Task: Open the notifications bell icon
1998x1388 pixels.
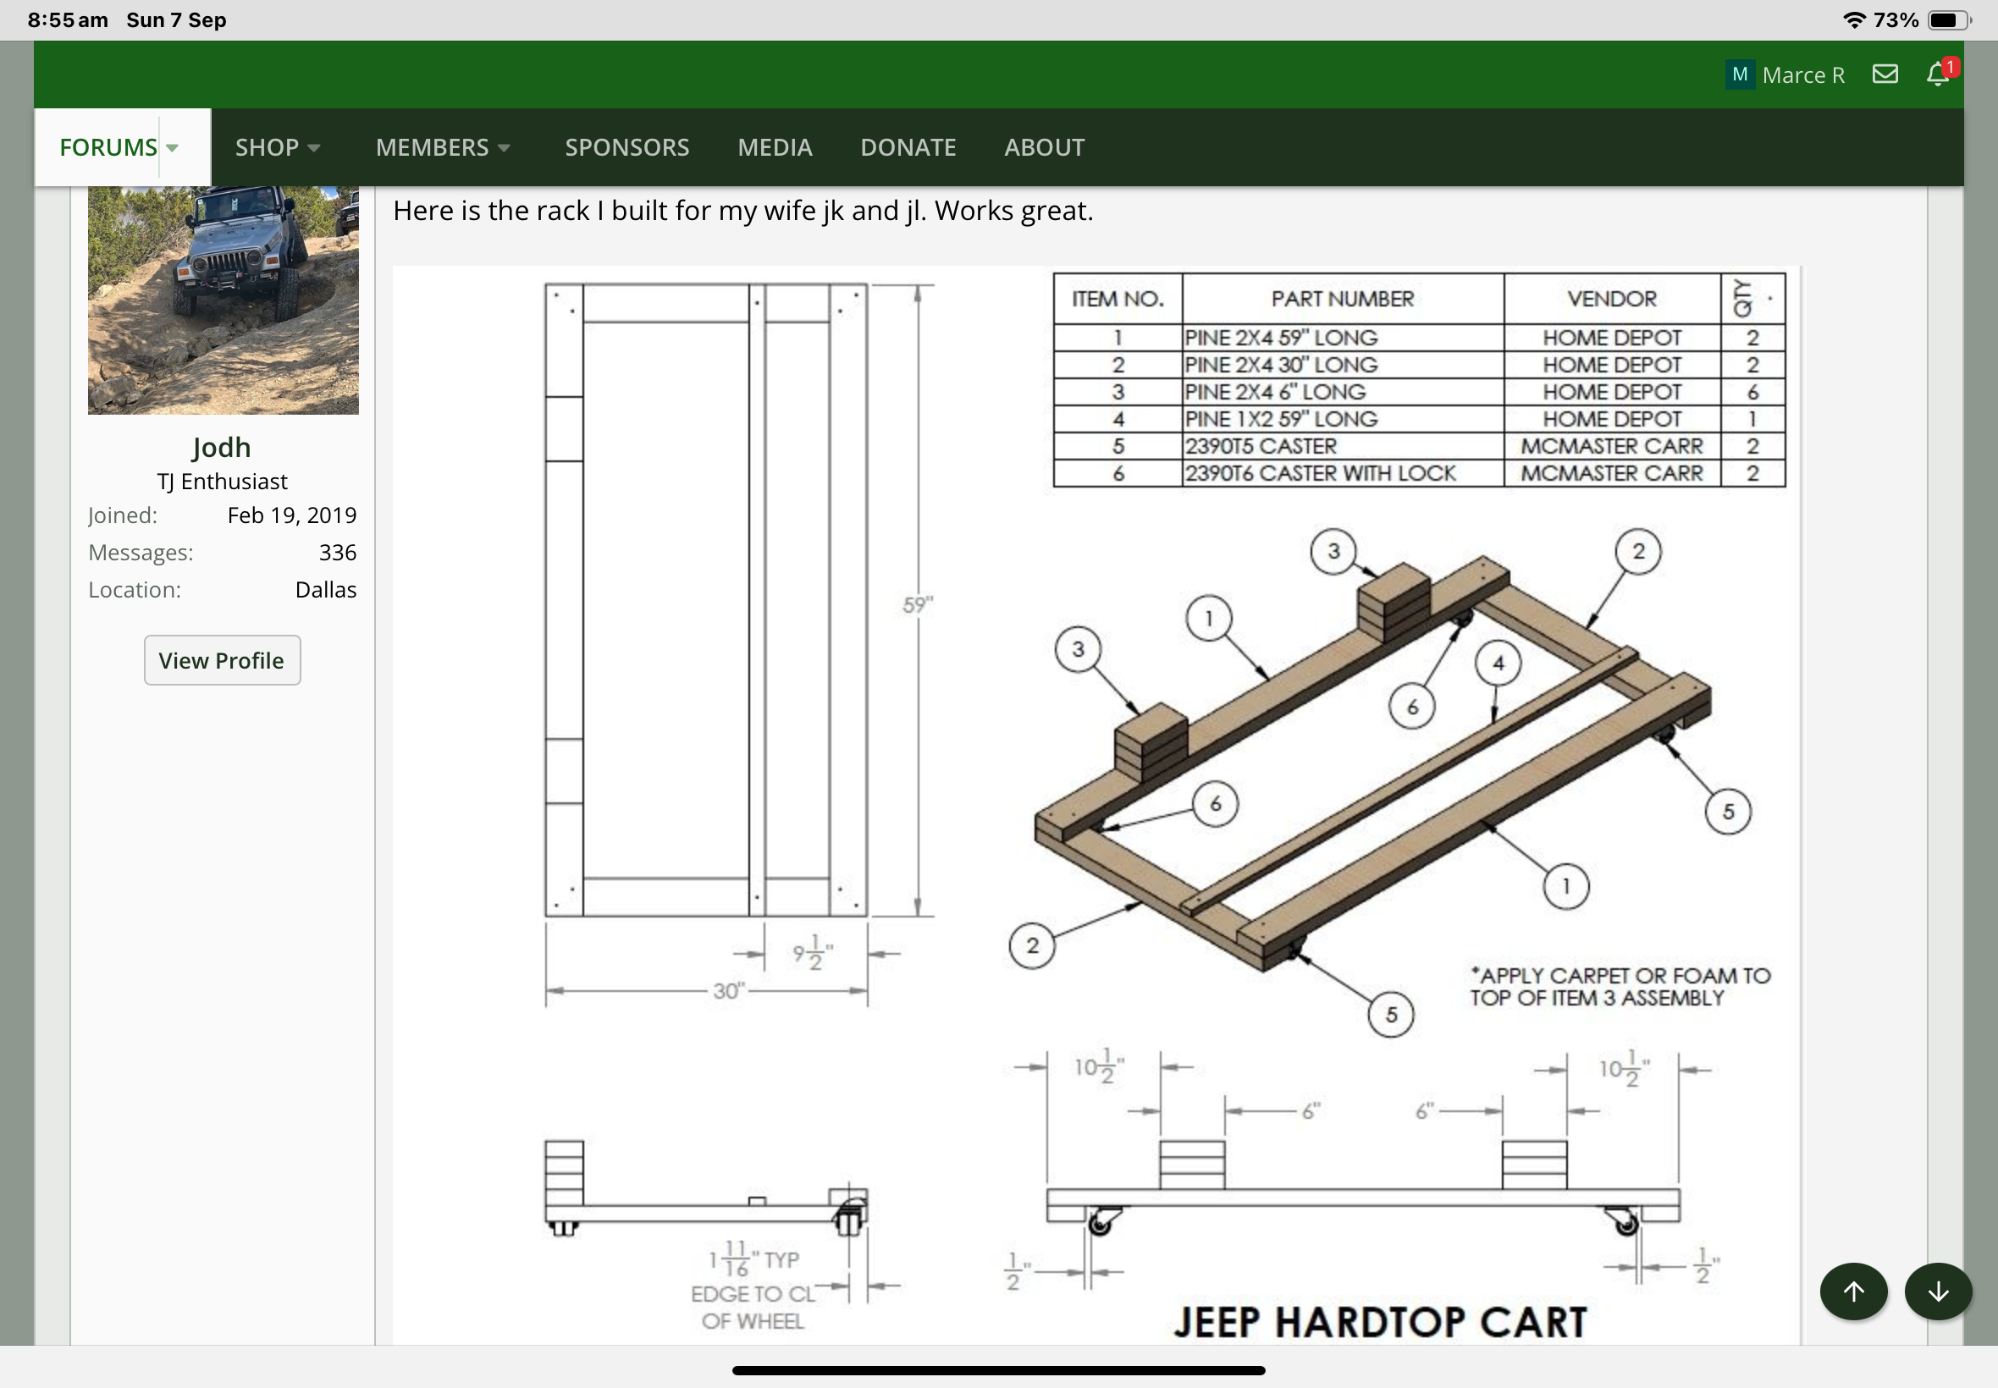Action: click(1937, 74)
